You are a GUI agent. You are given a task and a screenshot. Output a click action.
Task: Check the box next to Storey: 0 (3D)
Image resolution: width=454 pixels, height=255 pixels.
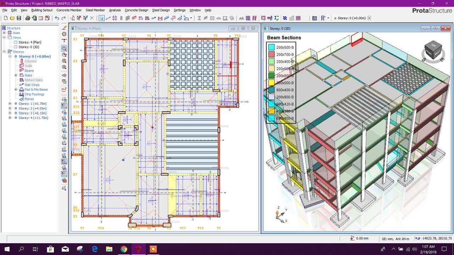click(x=15, y=47)
